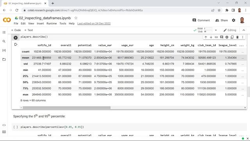Copy link to the cell

click(x=216, y=37)
